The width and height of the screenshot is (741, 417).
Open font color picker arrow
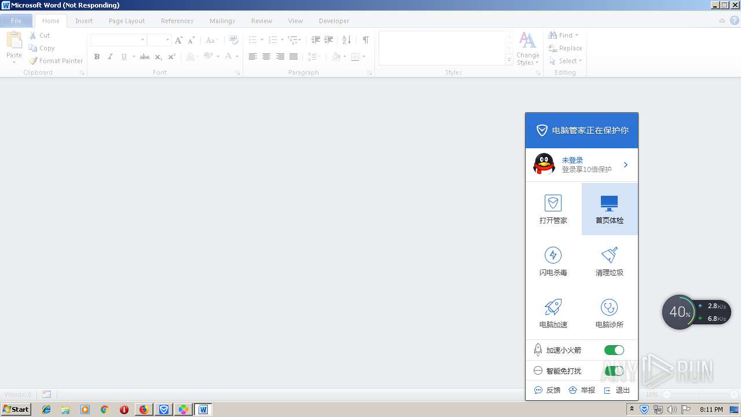tap(237, 57)
